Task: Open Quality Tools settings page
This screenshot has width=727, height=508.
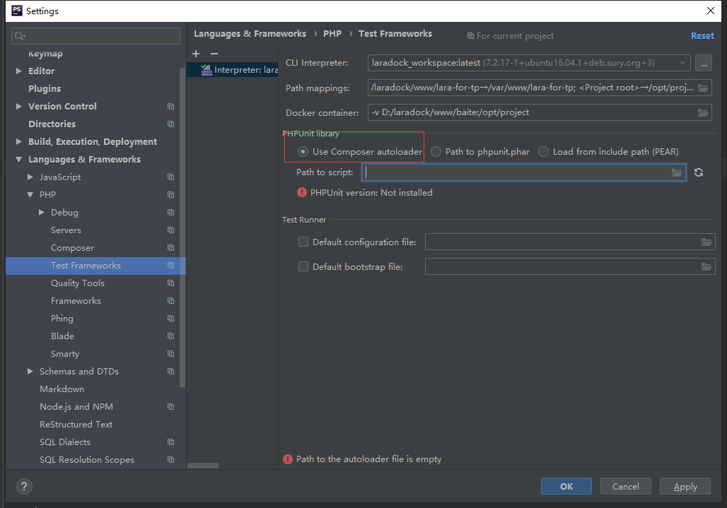Action: (x=78, y=283)
